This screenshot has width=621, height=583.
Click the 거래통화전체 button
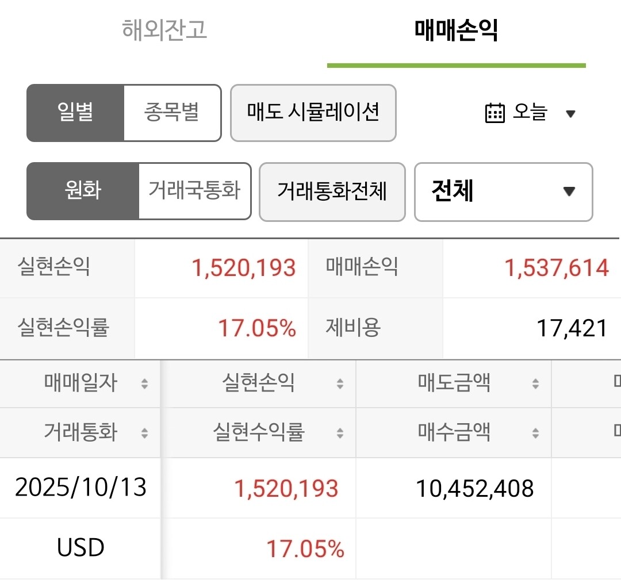click(x=332, y=191)
